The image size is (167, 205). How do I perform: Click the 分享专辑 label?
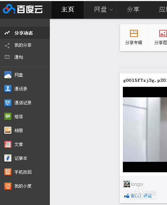click(134, 43)
